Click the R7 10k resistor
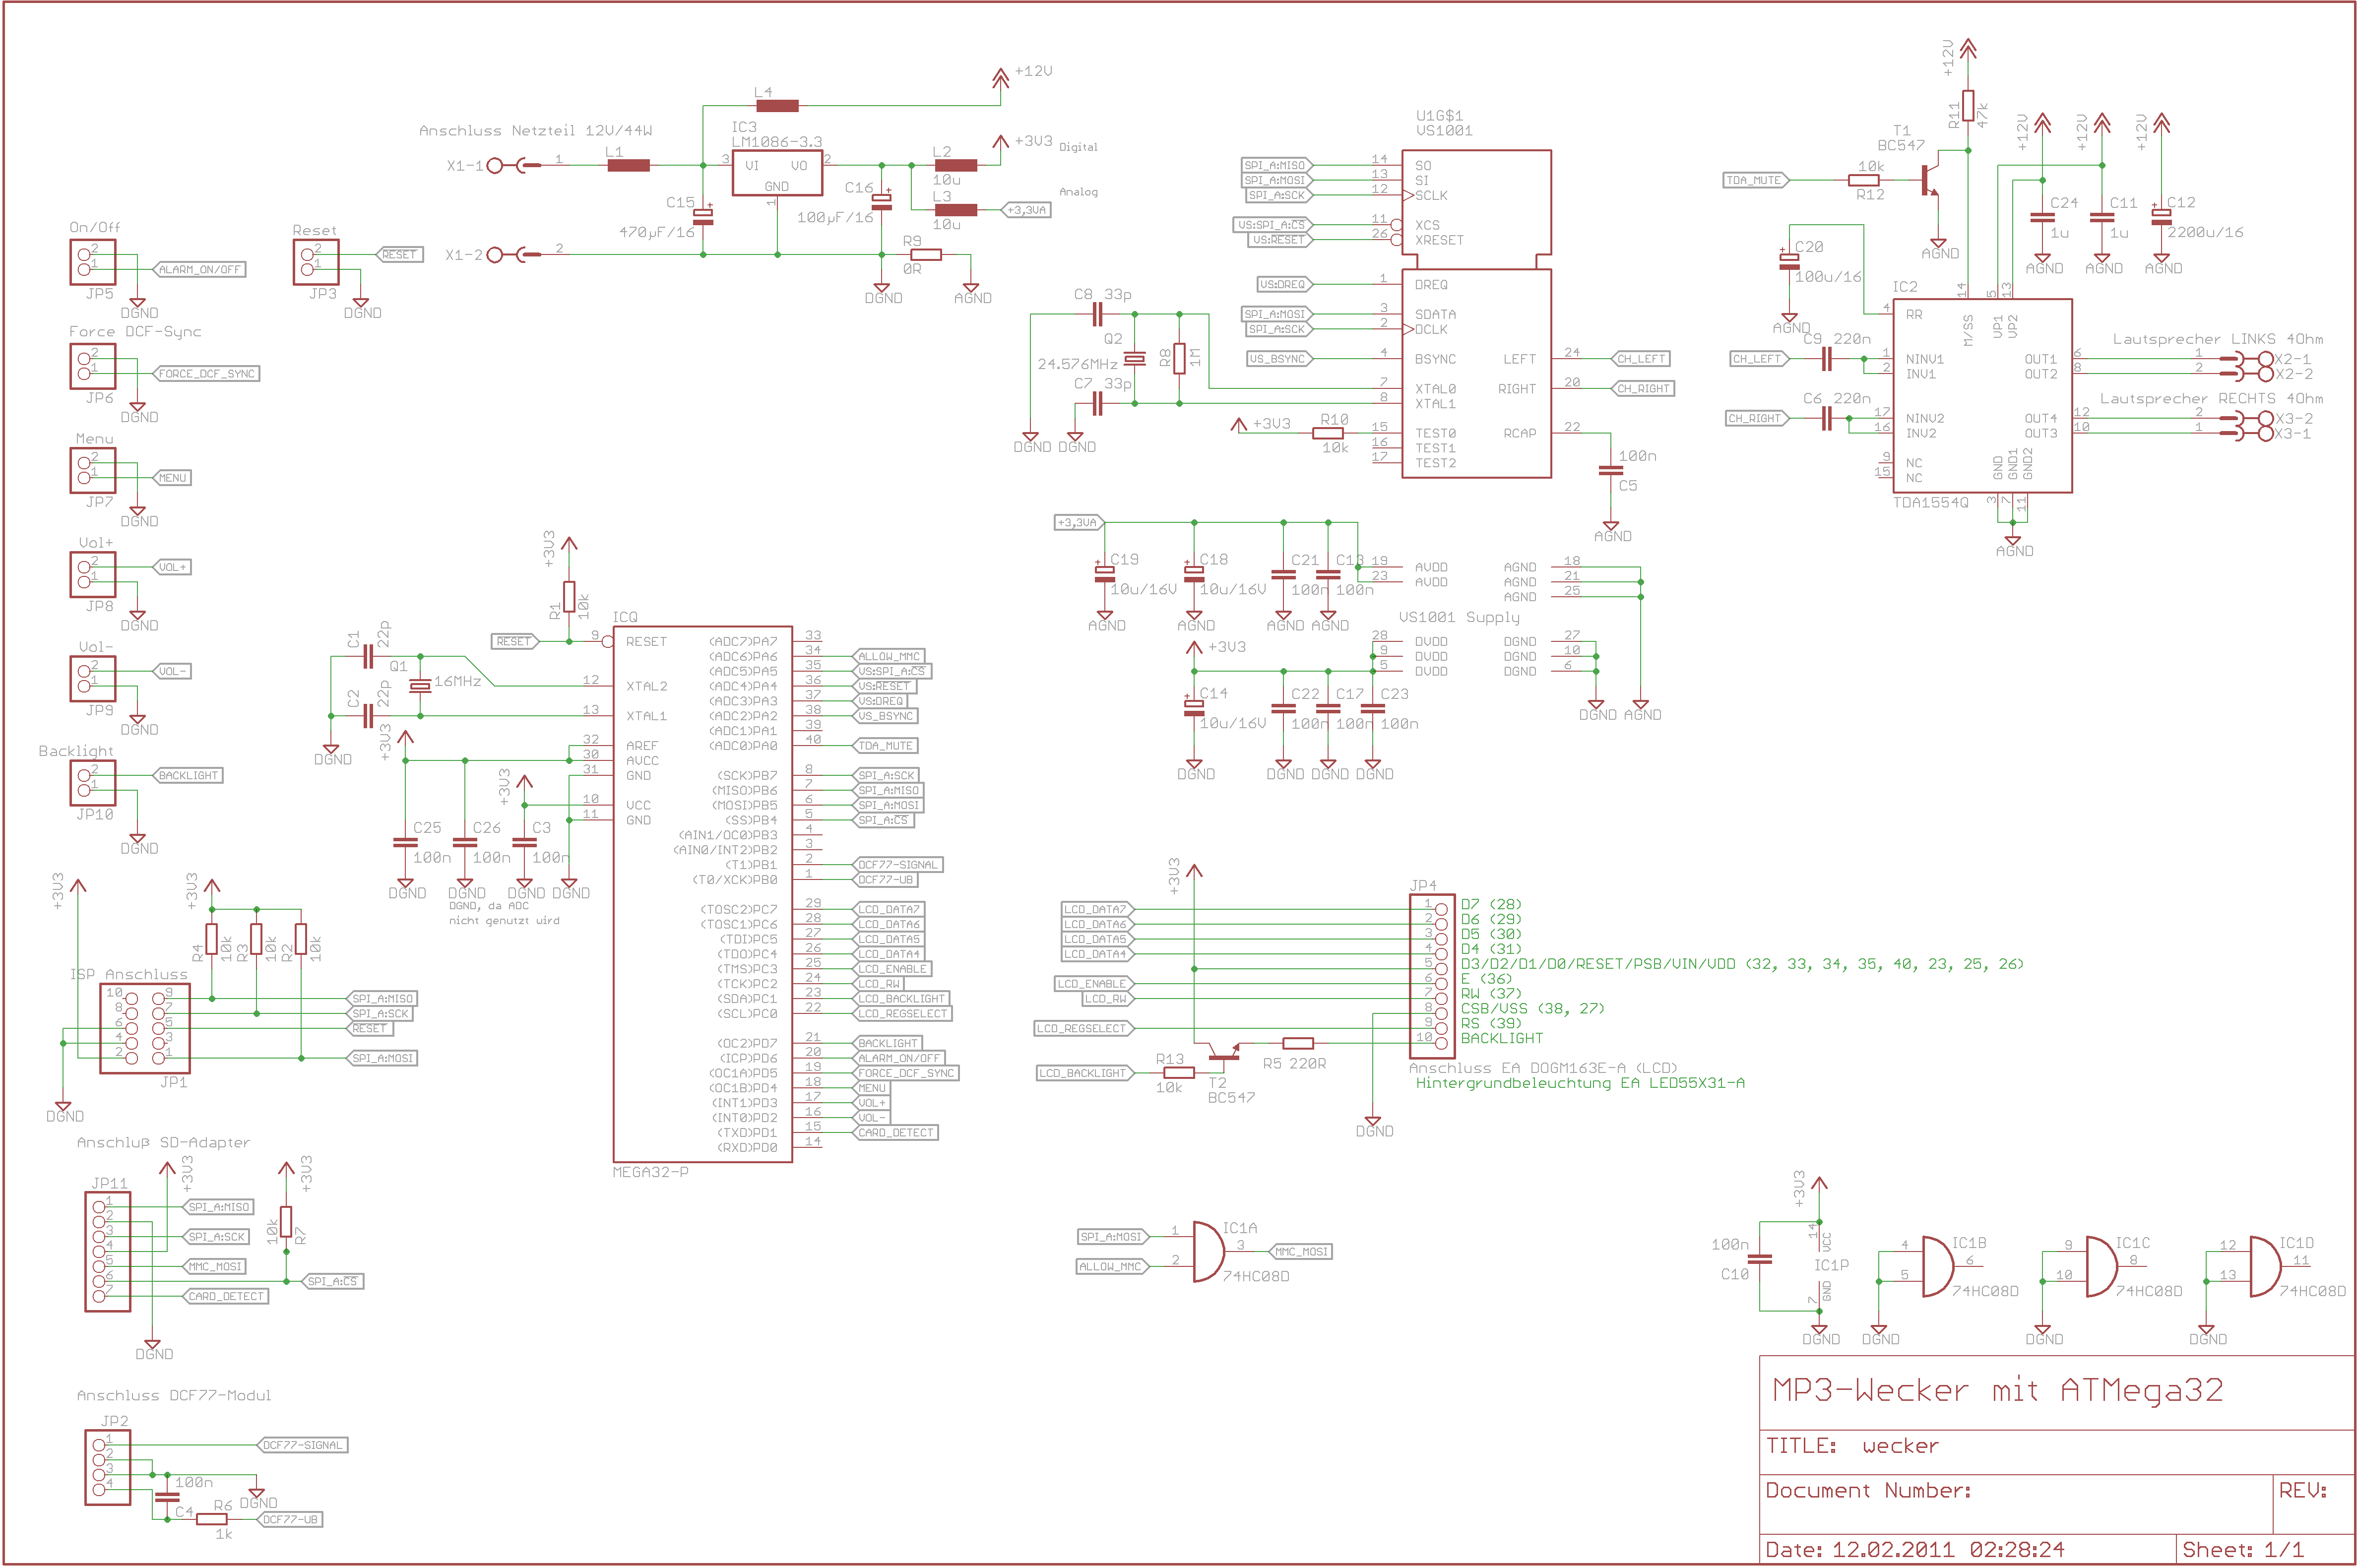The image size is (2357, 1568). tap(286, 1222)
